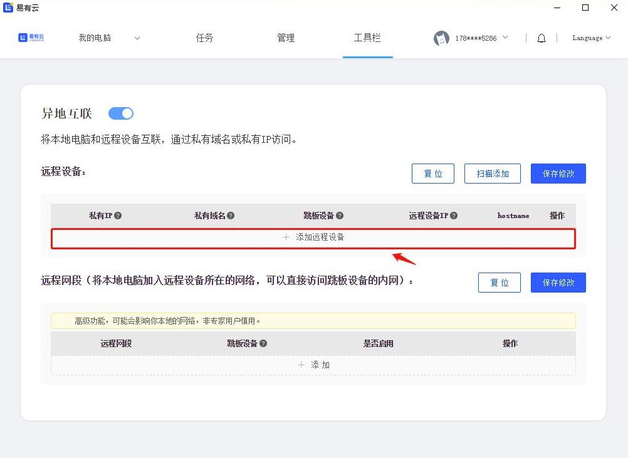Show help for 私有域名 column
The image size is (628, 458).
point(231,216)
